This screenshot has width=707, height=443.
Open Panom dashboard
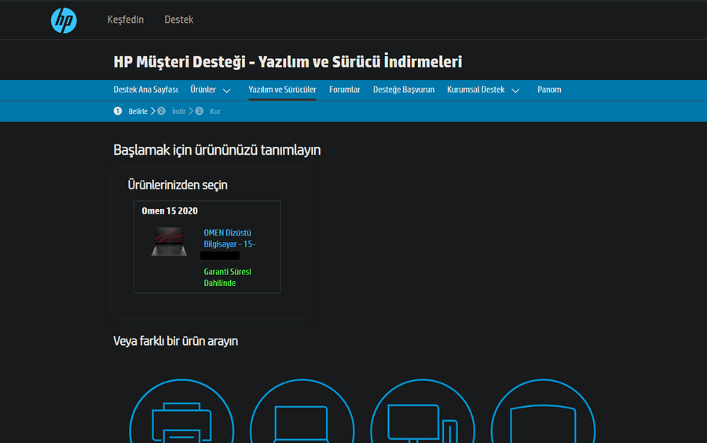(x=549, y=90)
